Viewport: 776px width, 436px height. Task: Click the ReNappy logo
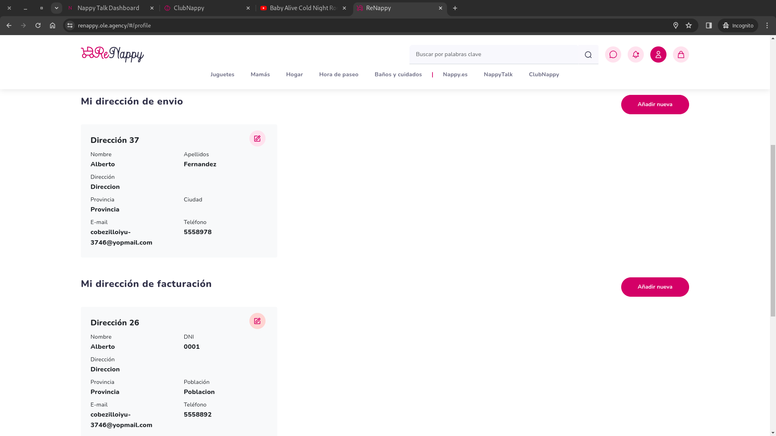[x=112, y=55]
